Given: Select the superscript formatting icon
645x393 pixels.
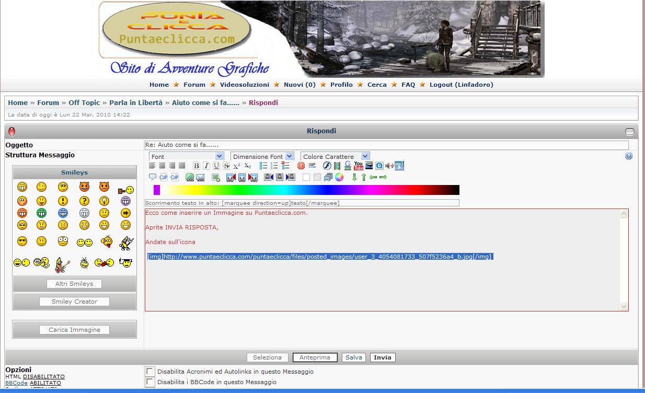Looking at the screenshot, I should point(237,166).
